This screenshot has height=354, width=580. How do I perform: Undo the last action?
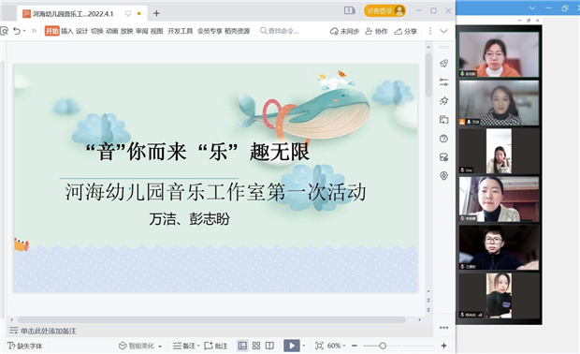[x=17, y=31]
